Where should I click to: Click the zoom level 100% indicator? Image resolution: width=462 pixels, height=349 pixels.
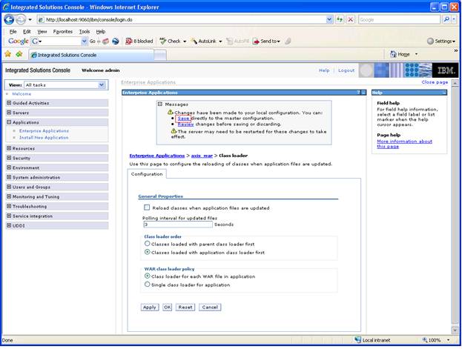coord(436,340)
